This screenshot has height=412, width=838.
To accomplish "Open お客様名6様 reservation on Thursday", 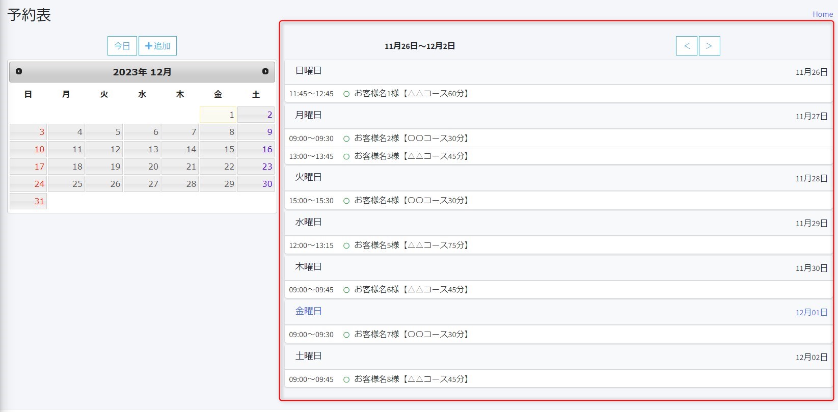I will click(411, 290).
